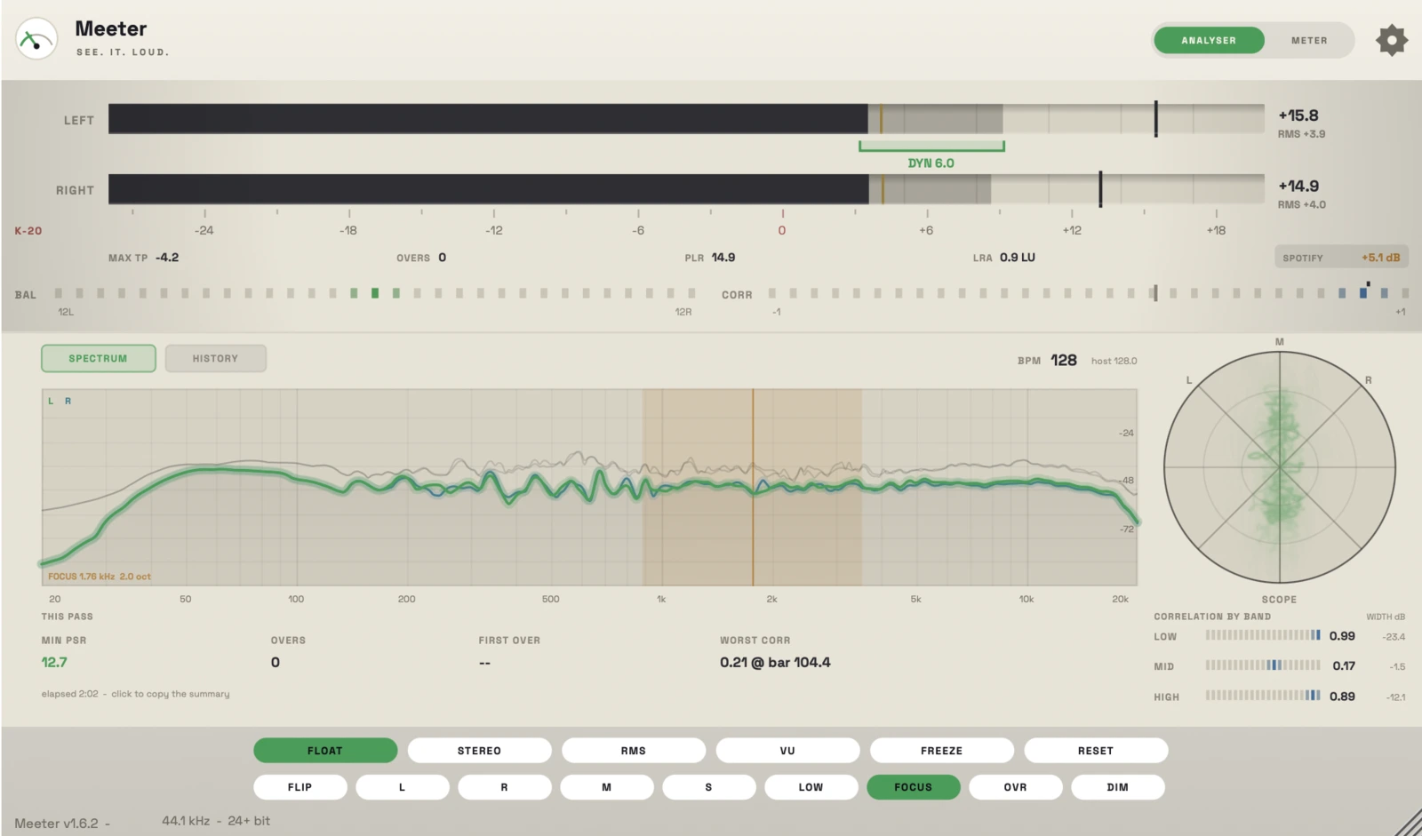The height and width of the screenshot is (836, 1422).
Task: Click the HIGH band correlation meter
Action: pos(1263,696)
